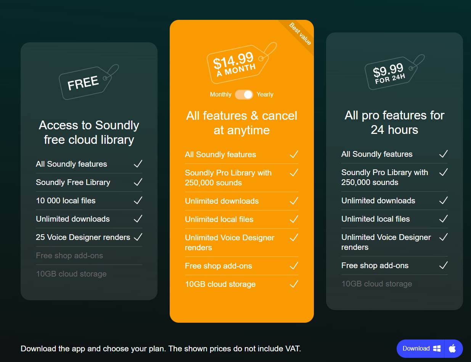Click checkmark beside Soundly Free Library
Screen dimensions: 471x362
138,182
